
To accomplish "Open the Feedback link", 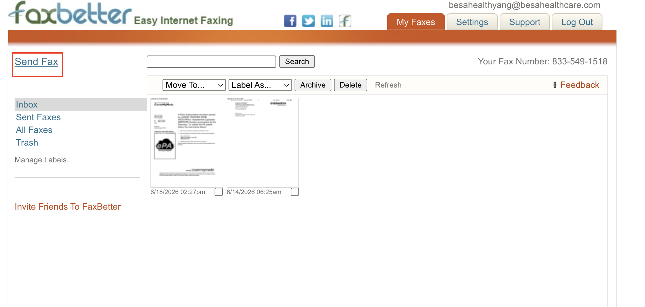I will point(580,85).
